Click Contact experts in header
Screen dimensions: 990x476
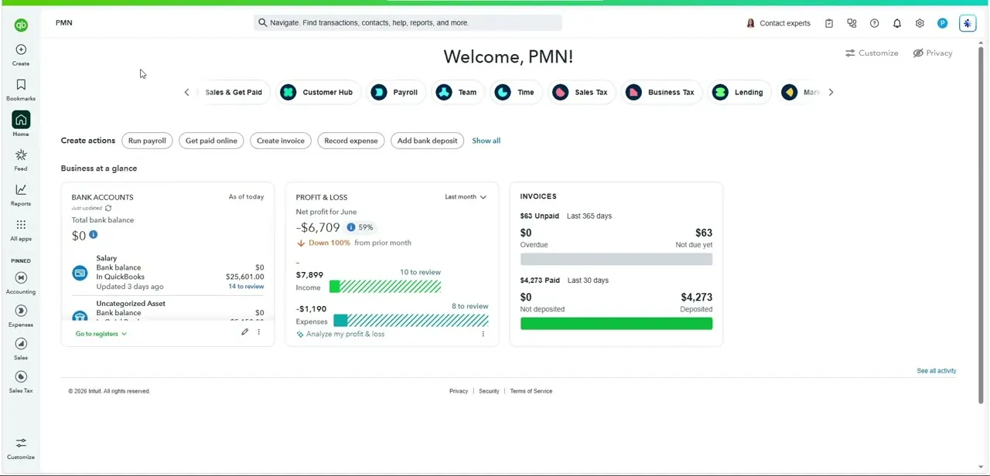(778, 23)
